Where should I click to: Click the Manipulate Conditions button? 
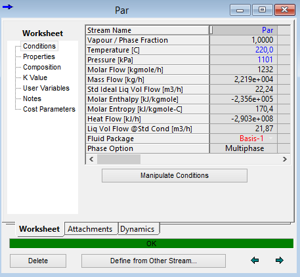[x=175, y=175]
